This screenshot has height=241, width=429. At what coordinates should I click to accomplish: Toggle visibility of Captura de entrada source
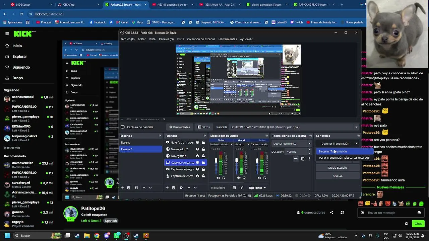point(197,176)
